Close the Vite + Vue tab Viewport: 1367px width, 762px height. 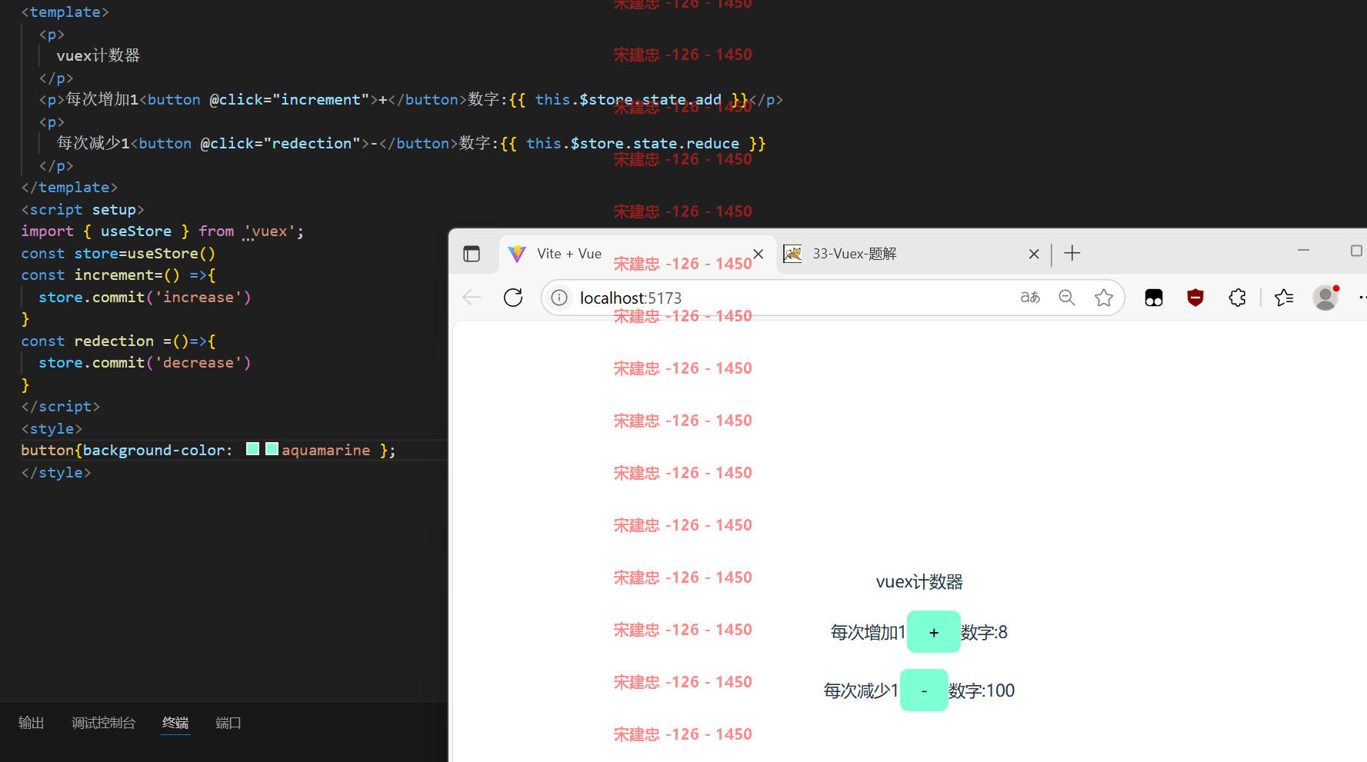pos(759,254)
